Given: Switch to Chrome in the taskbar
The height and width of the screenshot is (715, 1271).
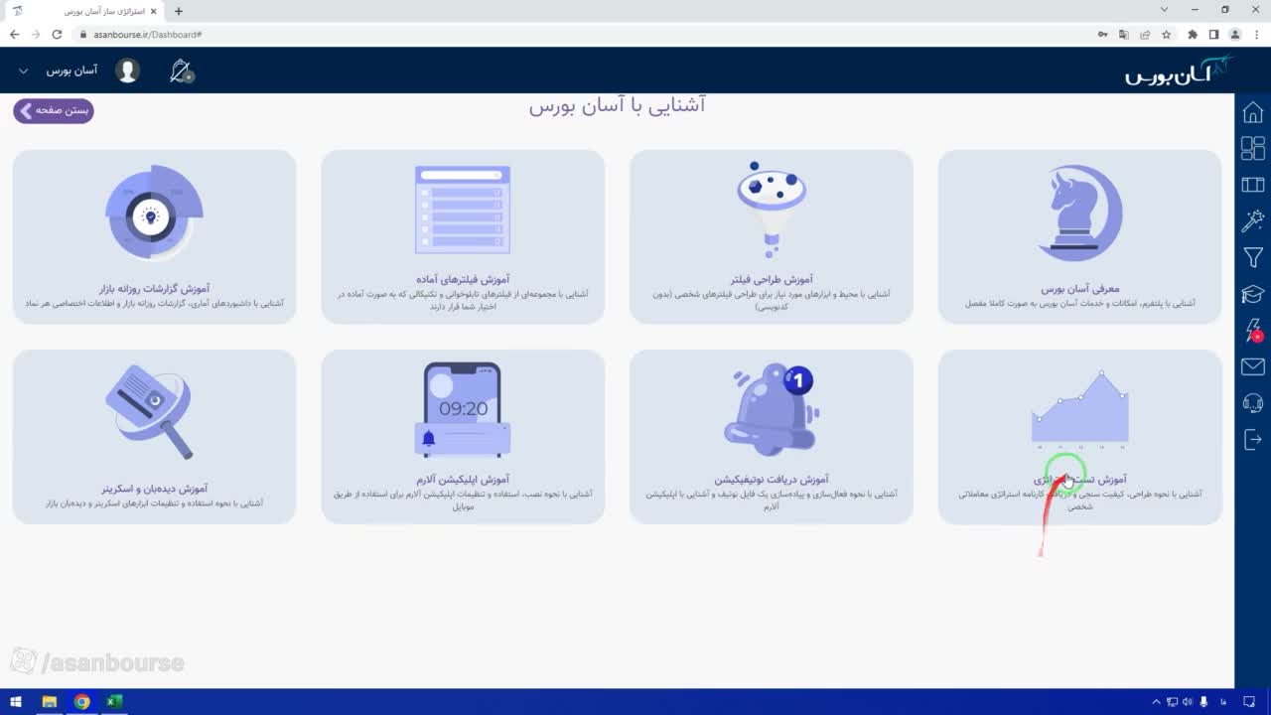Looking at the screenshot, I should 81,702.
